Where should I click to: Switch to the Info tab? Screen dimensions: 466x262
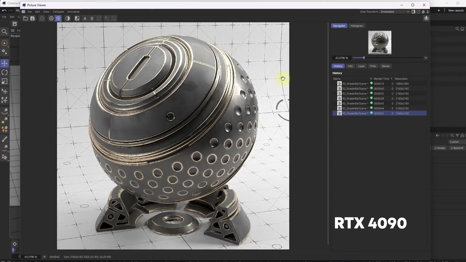pyautogui.click(x=350, y=66)
